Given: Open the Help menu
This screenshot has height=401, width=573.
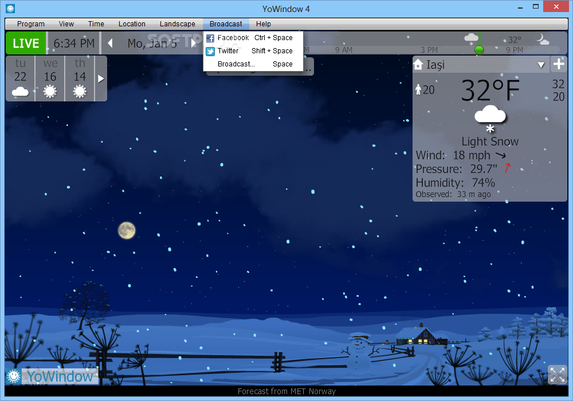Looking at the screenshot, I should (x=264, y=23).
